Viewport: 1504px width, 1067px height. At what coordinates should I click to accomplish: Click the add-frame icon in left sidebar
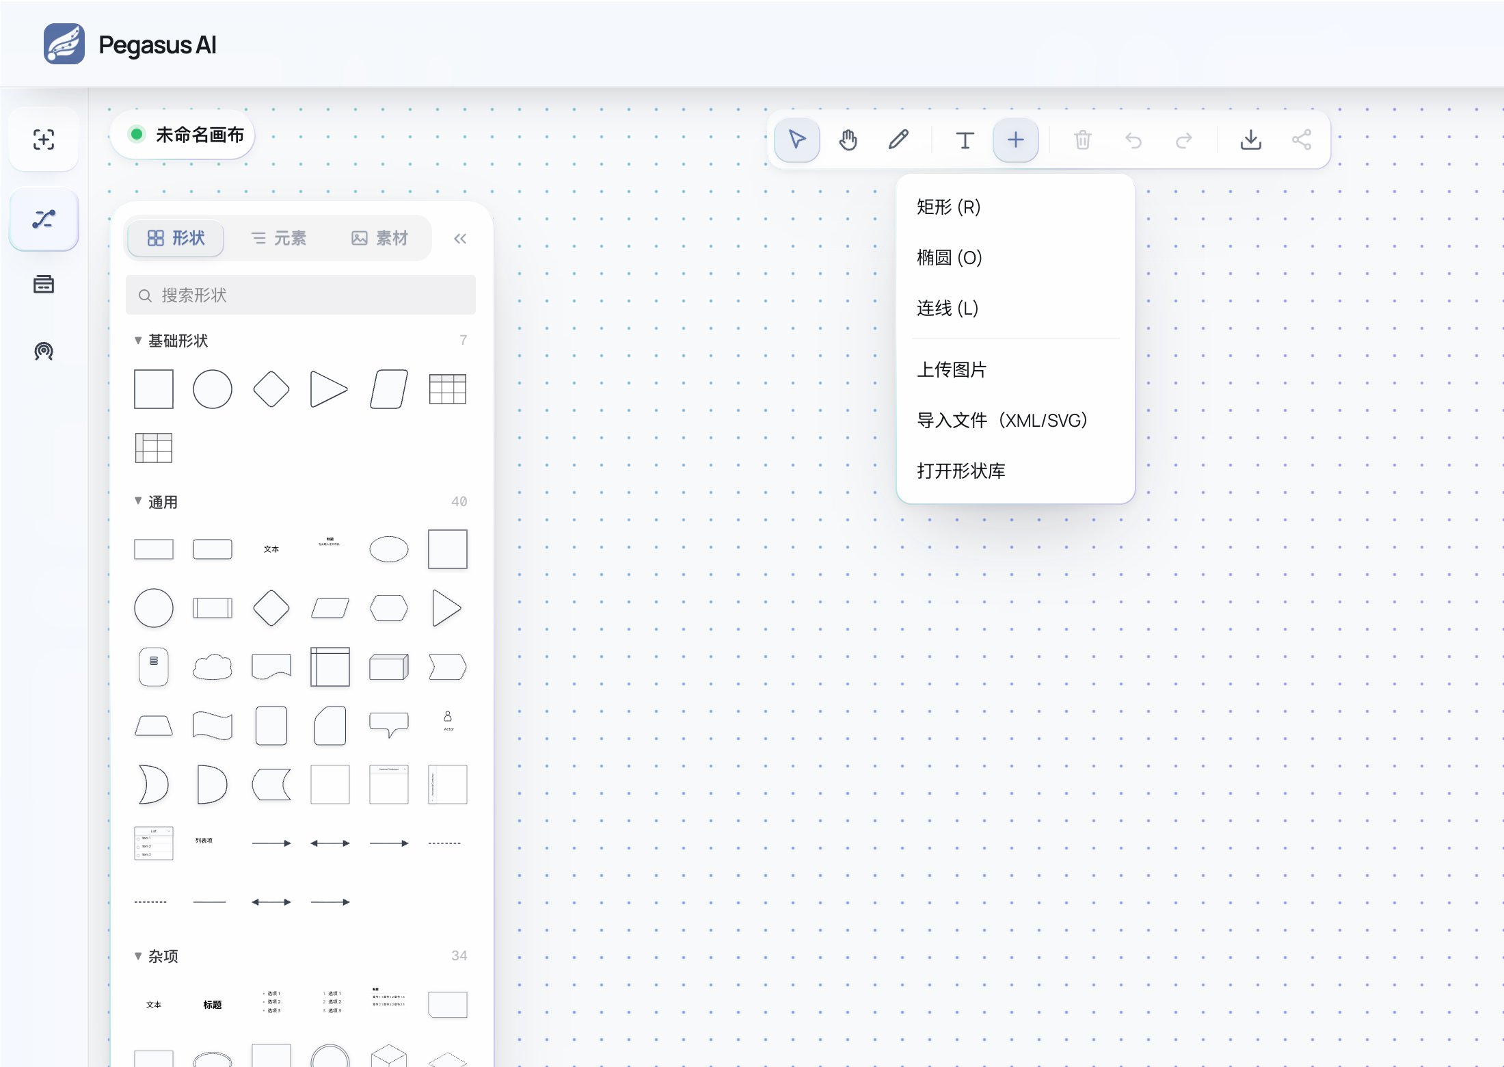point(44,140)
